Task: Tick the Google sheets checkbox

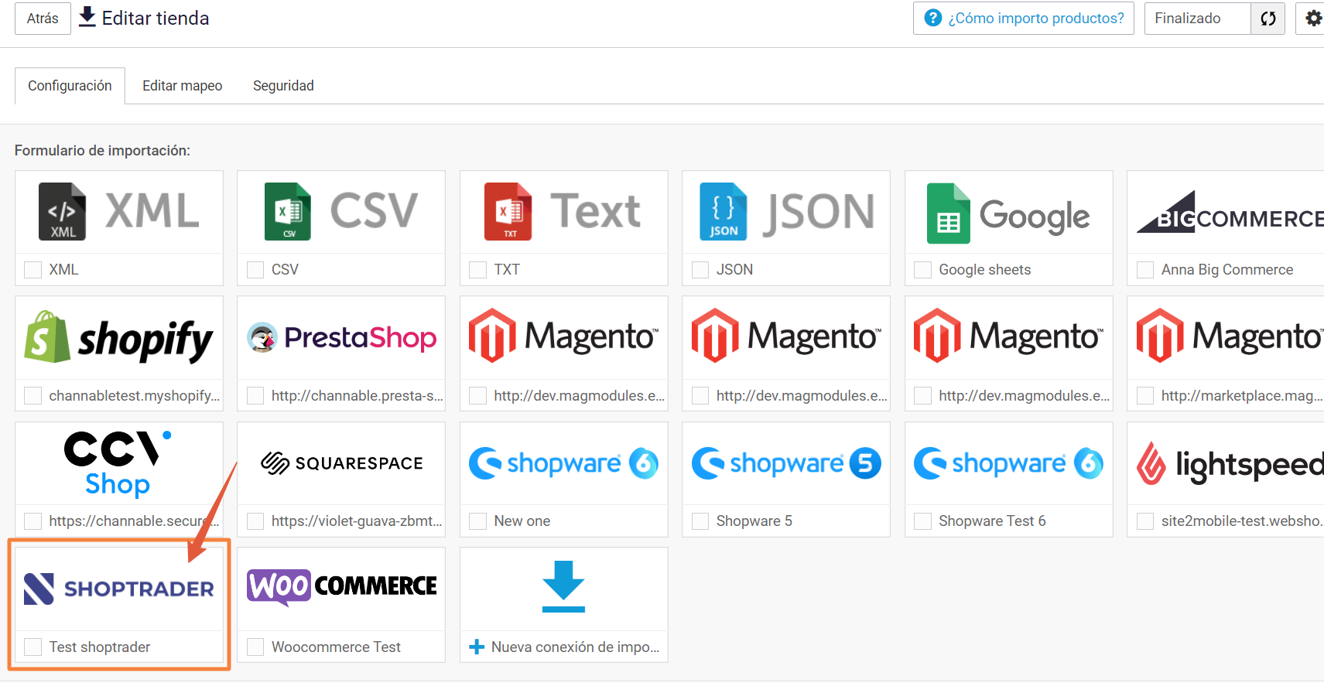Action: point(922,270)
